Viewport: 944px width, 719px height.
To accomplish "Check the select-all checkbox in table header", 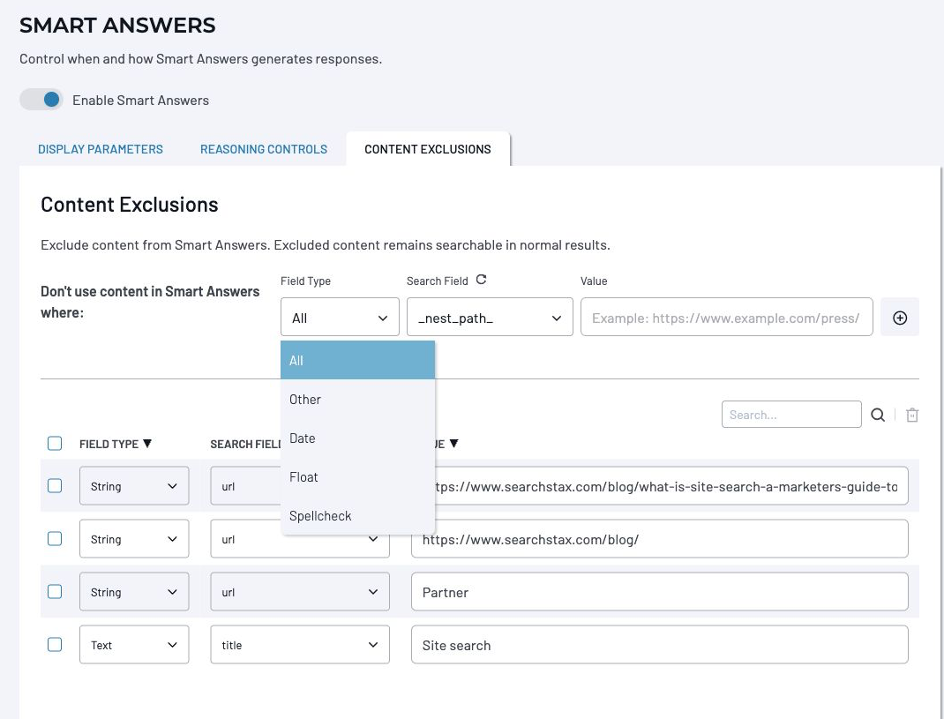I will (55, 443).
